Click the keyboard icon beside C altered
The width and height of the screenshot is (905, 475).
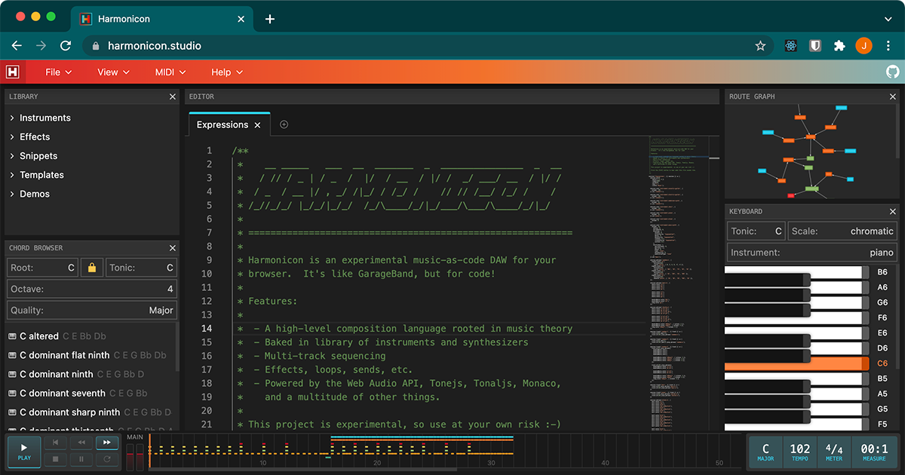click(12, 336)
